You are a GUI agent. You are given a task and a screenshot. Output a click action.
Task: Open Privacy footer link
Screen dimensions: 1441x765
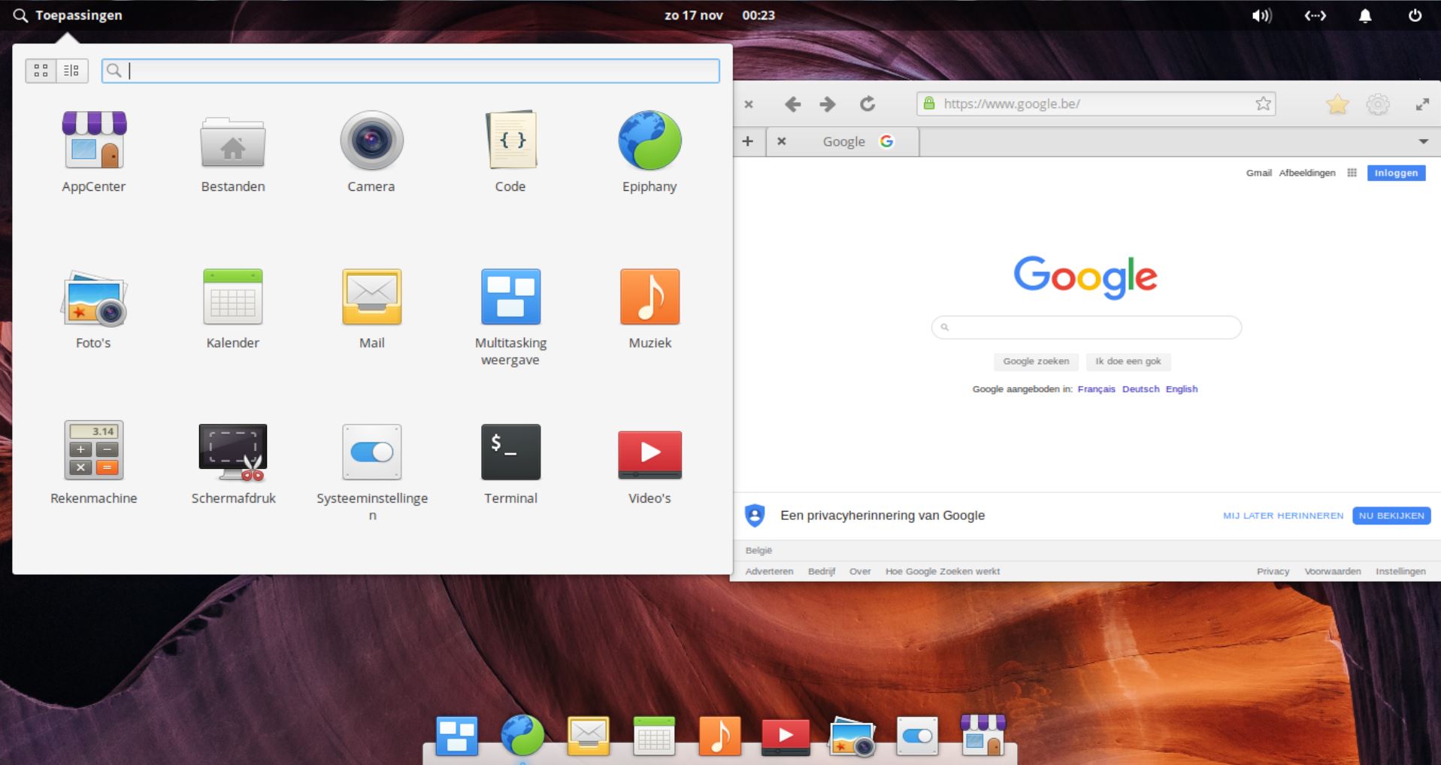tap(1273, 571)
